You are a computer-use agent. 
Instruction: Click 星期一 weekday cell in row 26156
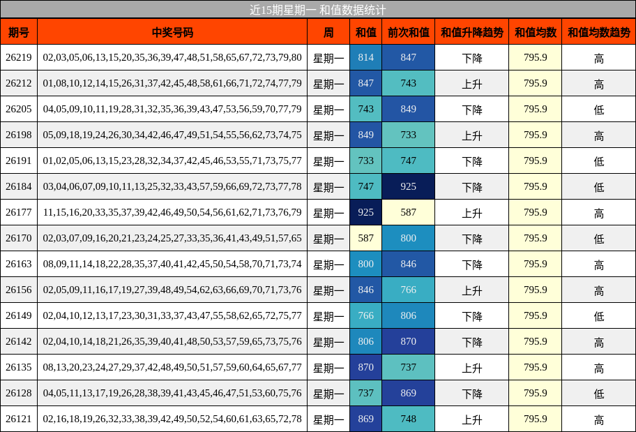point(328,290)
